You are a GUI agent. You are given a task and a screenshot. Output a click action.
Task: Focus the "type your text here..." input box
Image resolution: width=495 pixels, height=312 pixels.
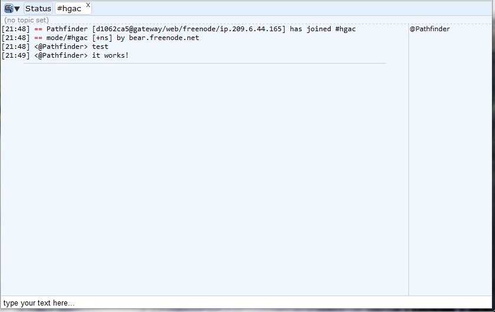236,303
